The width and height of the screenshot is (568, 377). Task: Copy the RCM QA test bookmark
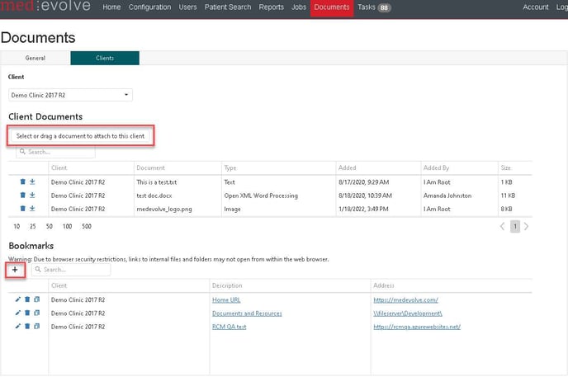(35, 327)
